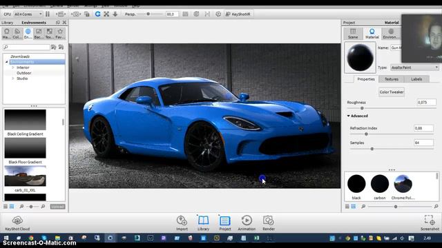Open the Textures sub-tab
Screen dimensions: 442x248
coord(392,79)
